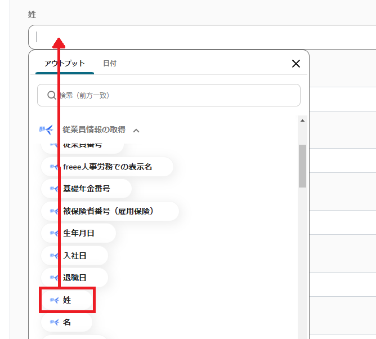Image resolution: width=376 pixels, height=339 pixels.
Task: Click the output list scrollbar thumb
Action: [x=302, y=166]
